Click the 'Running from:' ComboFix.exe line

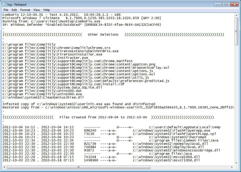click(51, 21)
